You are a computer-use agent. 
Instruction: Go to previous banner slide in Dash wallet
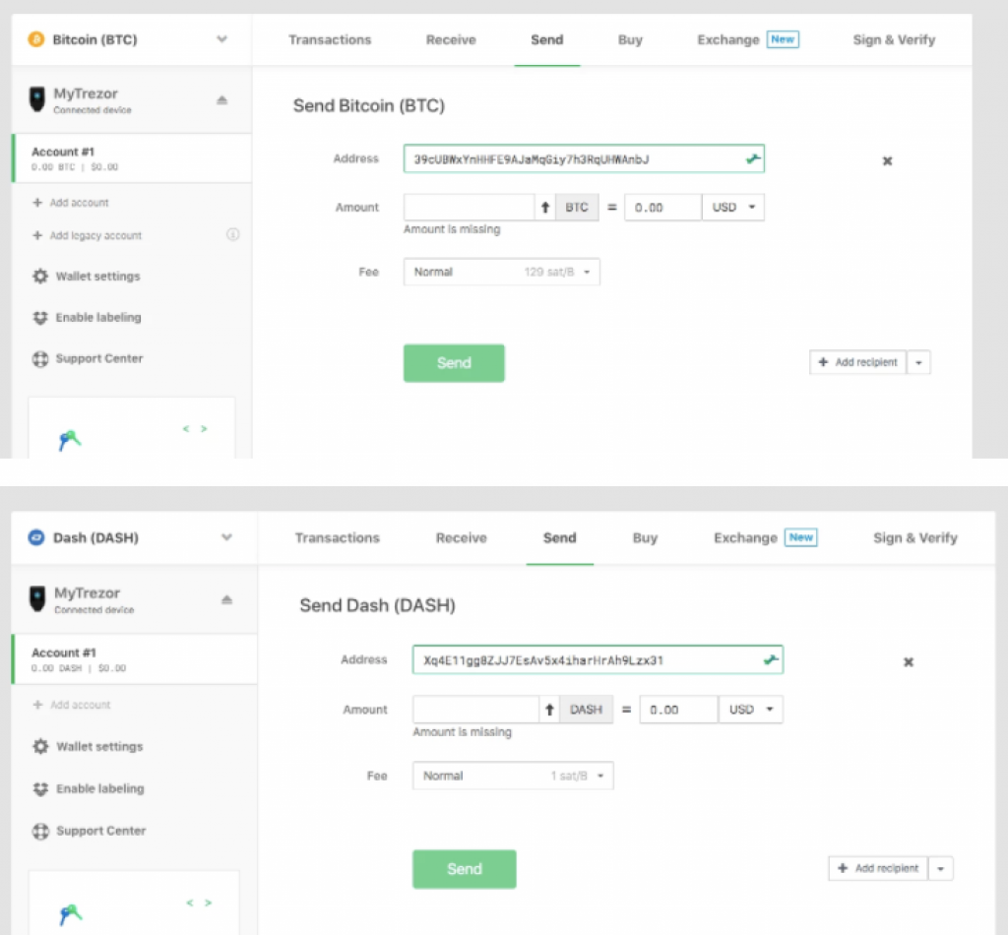point(190,903)
